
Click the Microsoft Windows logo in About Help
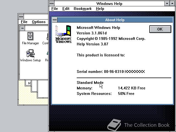[x=64, y=34]
